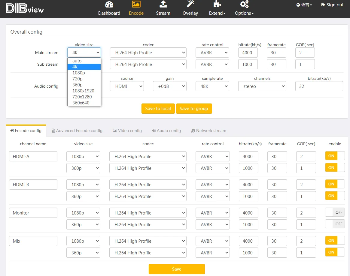This screenshot has width=350, height=276.
Task: Click the Save to group button
Action: [x=194, y=109]
